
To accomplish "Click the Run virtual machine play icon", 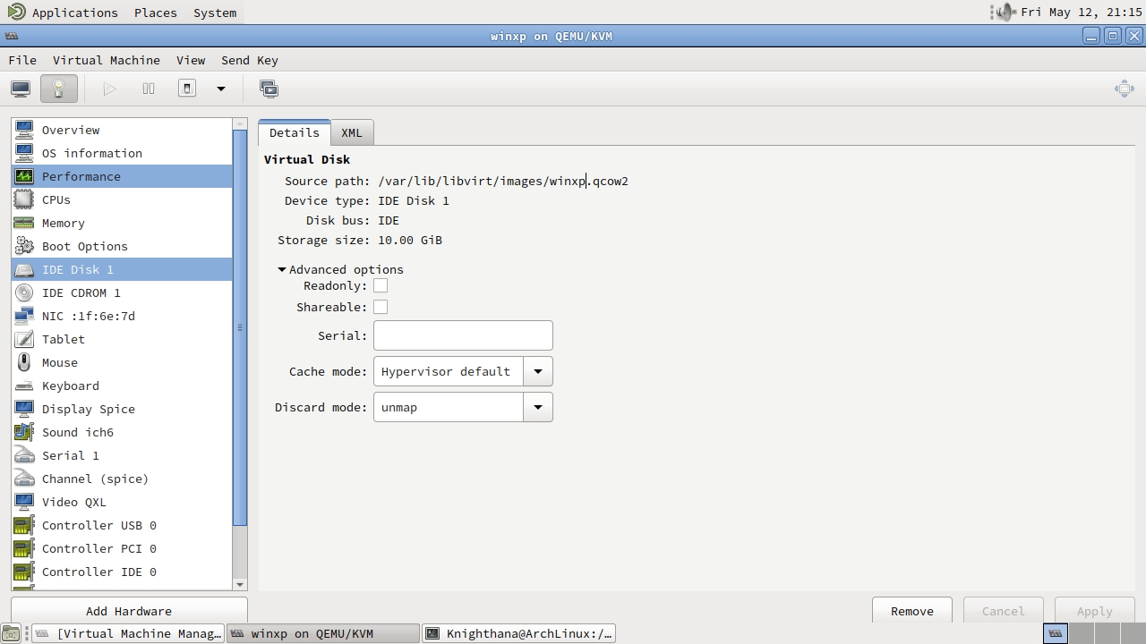I will click(x=109, y=89).
